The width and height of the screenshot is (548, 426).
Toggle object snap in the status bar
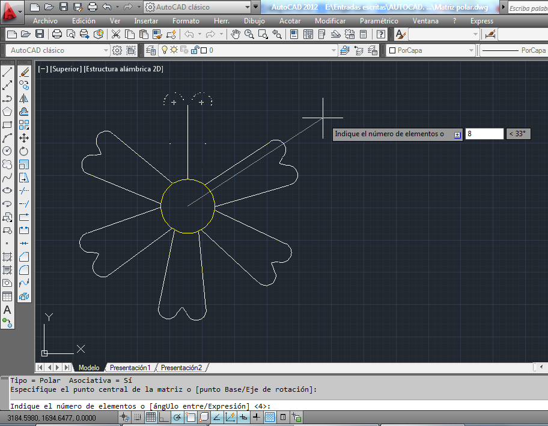[190, 416]
